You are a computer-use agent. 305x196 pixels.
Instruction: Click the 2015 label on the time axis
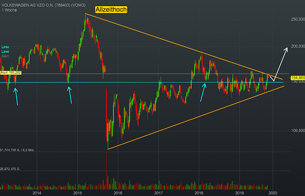coord(77,193)
